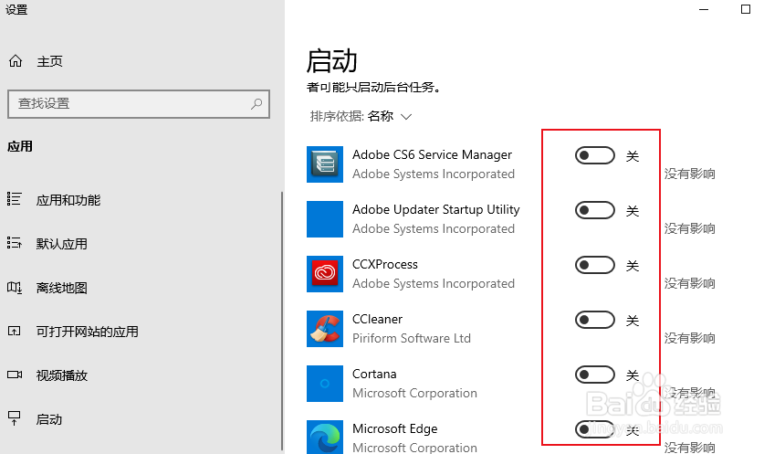Click the 应用 section header in sidebar
This screenshot has height=454, width=764.
20,146
